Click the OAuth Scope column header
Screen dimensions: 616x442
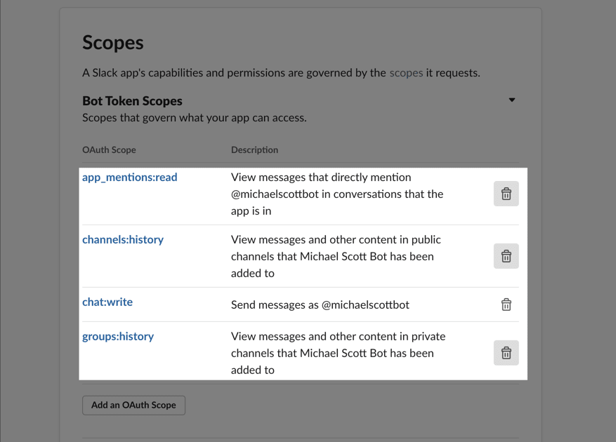click(x=109, y=150)
